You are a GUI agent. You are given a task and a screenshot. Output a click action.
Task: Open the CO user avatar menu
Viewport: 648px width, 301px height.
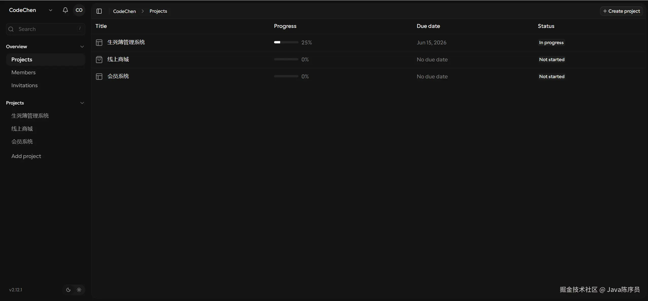[79, 10]
